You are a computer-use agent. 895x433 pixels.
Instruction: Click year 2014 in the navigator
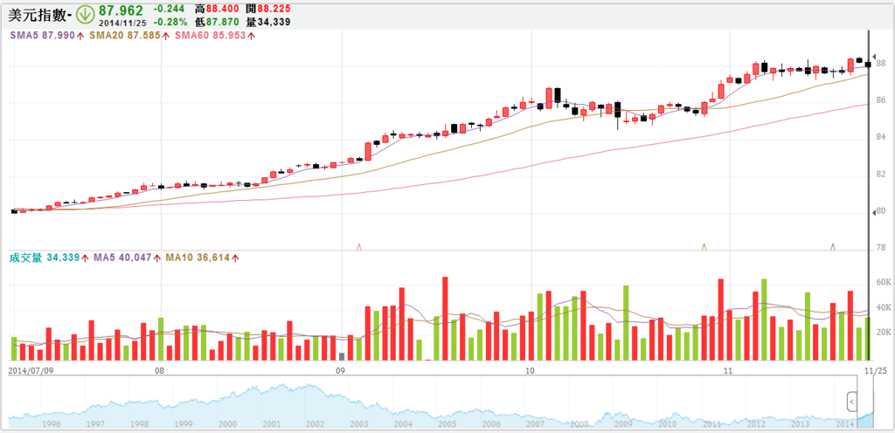point(843,424)
